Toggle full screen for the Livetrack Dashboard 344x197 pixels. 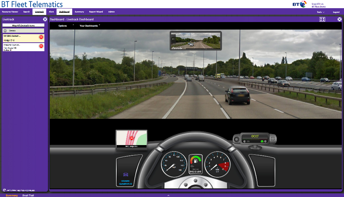point(322,19)
